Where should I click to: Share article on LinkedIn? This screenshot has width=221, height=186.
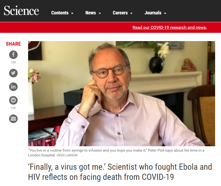click(x=13, y=86)
